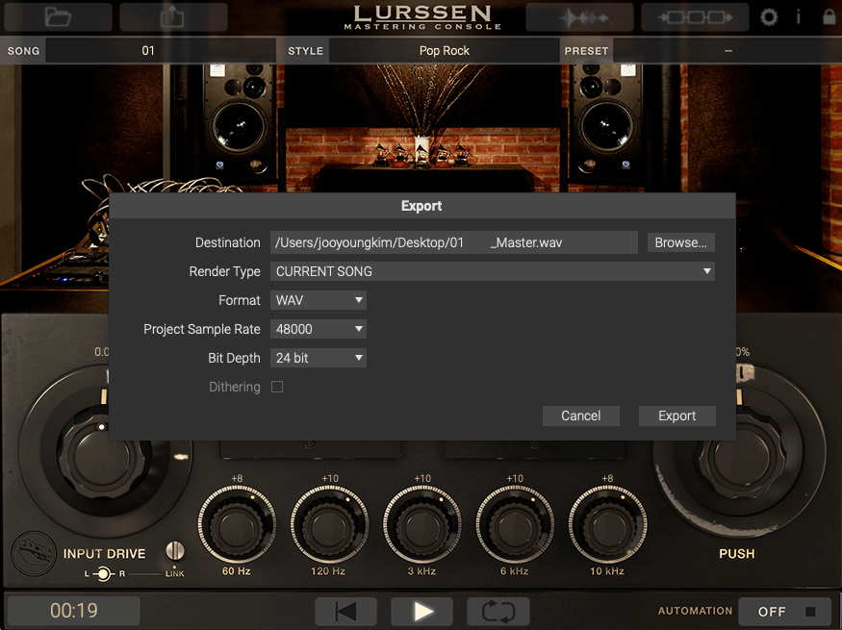Screen dimensions: 842x630
Task: Toggle loop playback button
Action: point(498,611)
